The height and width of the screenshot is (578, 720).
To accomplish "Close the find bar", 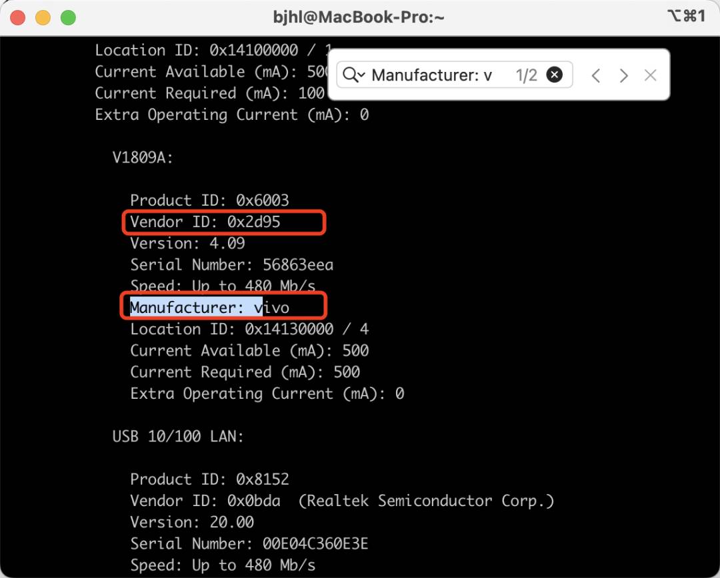I will (650, 75).
